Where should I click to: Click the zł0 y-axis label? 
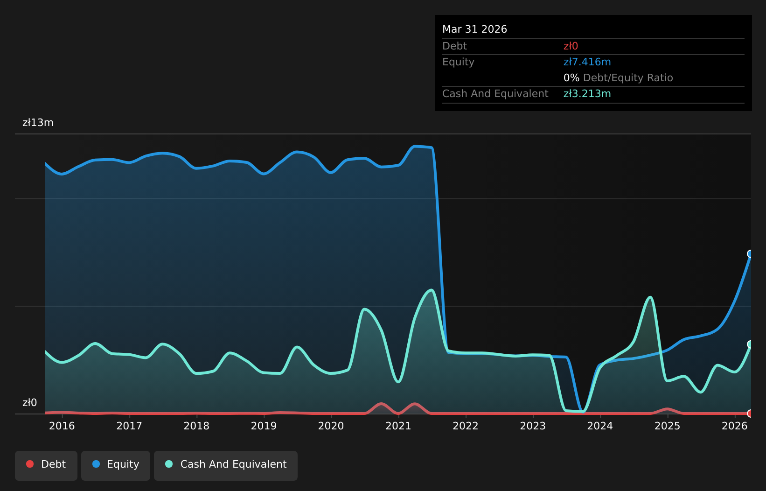[29, 403]
